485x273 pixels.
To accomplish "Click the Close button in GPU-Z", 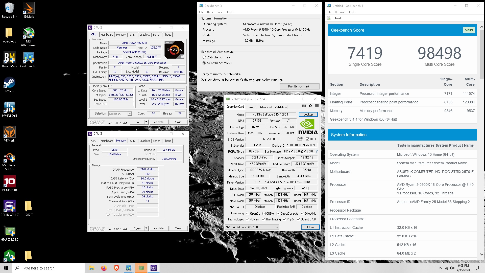I will (x=310, y=227).
